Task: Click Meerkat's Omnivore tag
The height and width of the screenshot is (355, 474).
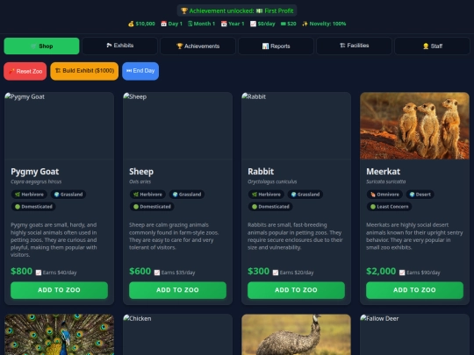Action: [384, 195]
